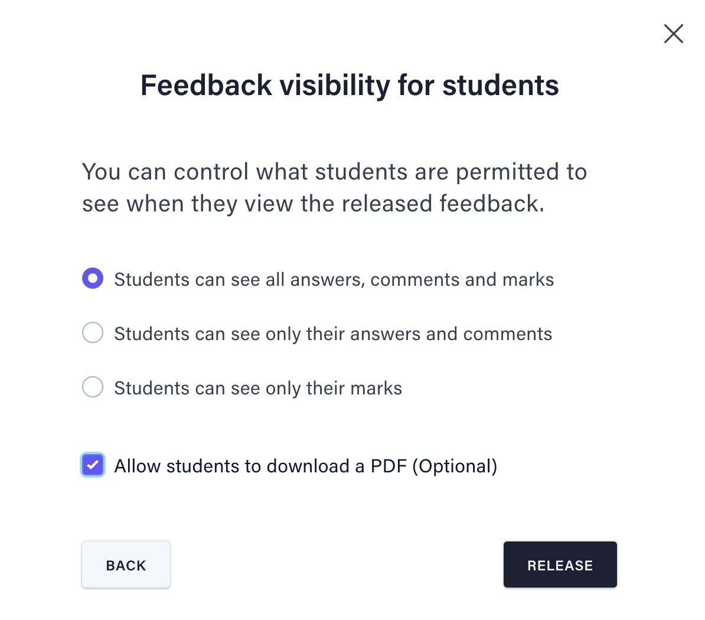Select the only their marks radio button
The height and width of the screenshot is (620, 705).
93,387
